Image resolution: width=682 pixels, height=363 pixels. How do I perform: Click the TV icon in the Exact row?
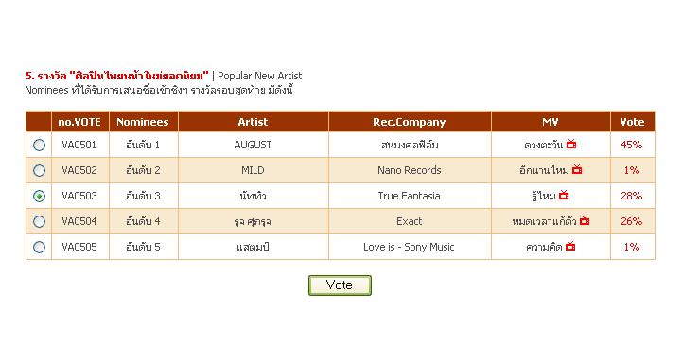(x=585, y=221)
